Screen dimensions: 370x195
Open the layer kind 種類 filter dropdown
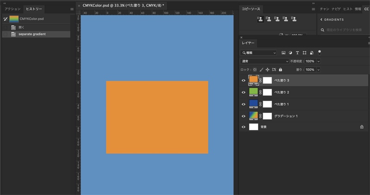click(259, 53)
